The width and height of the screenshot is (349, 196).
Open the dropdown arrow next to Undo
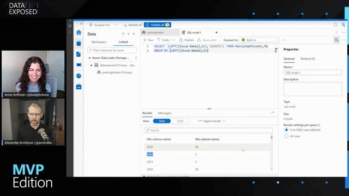174,40
